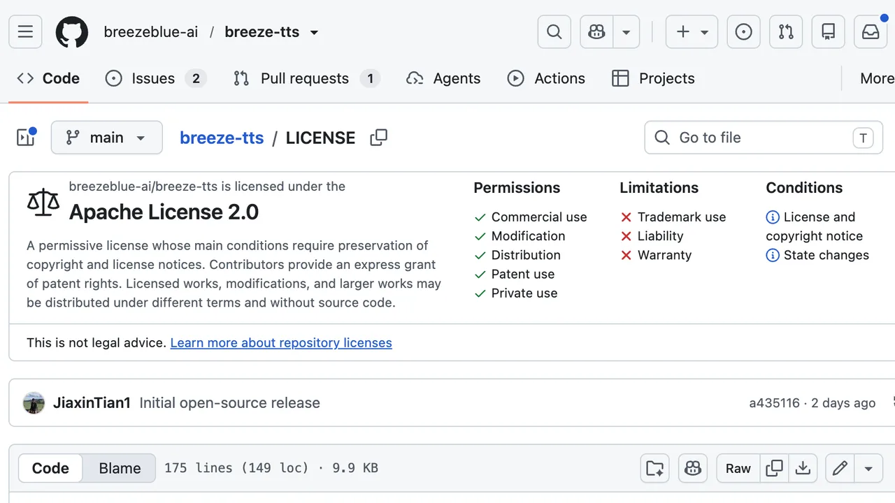Copy raw file contents
Screen dimensions: 895x503
click(x=774, y=468)
